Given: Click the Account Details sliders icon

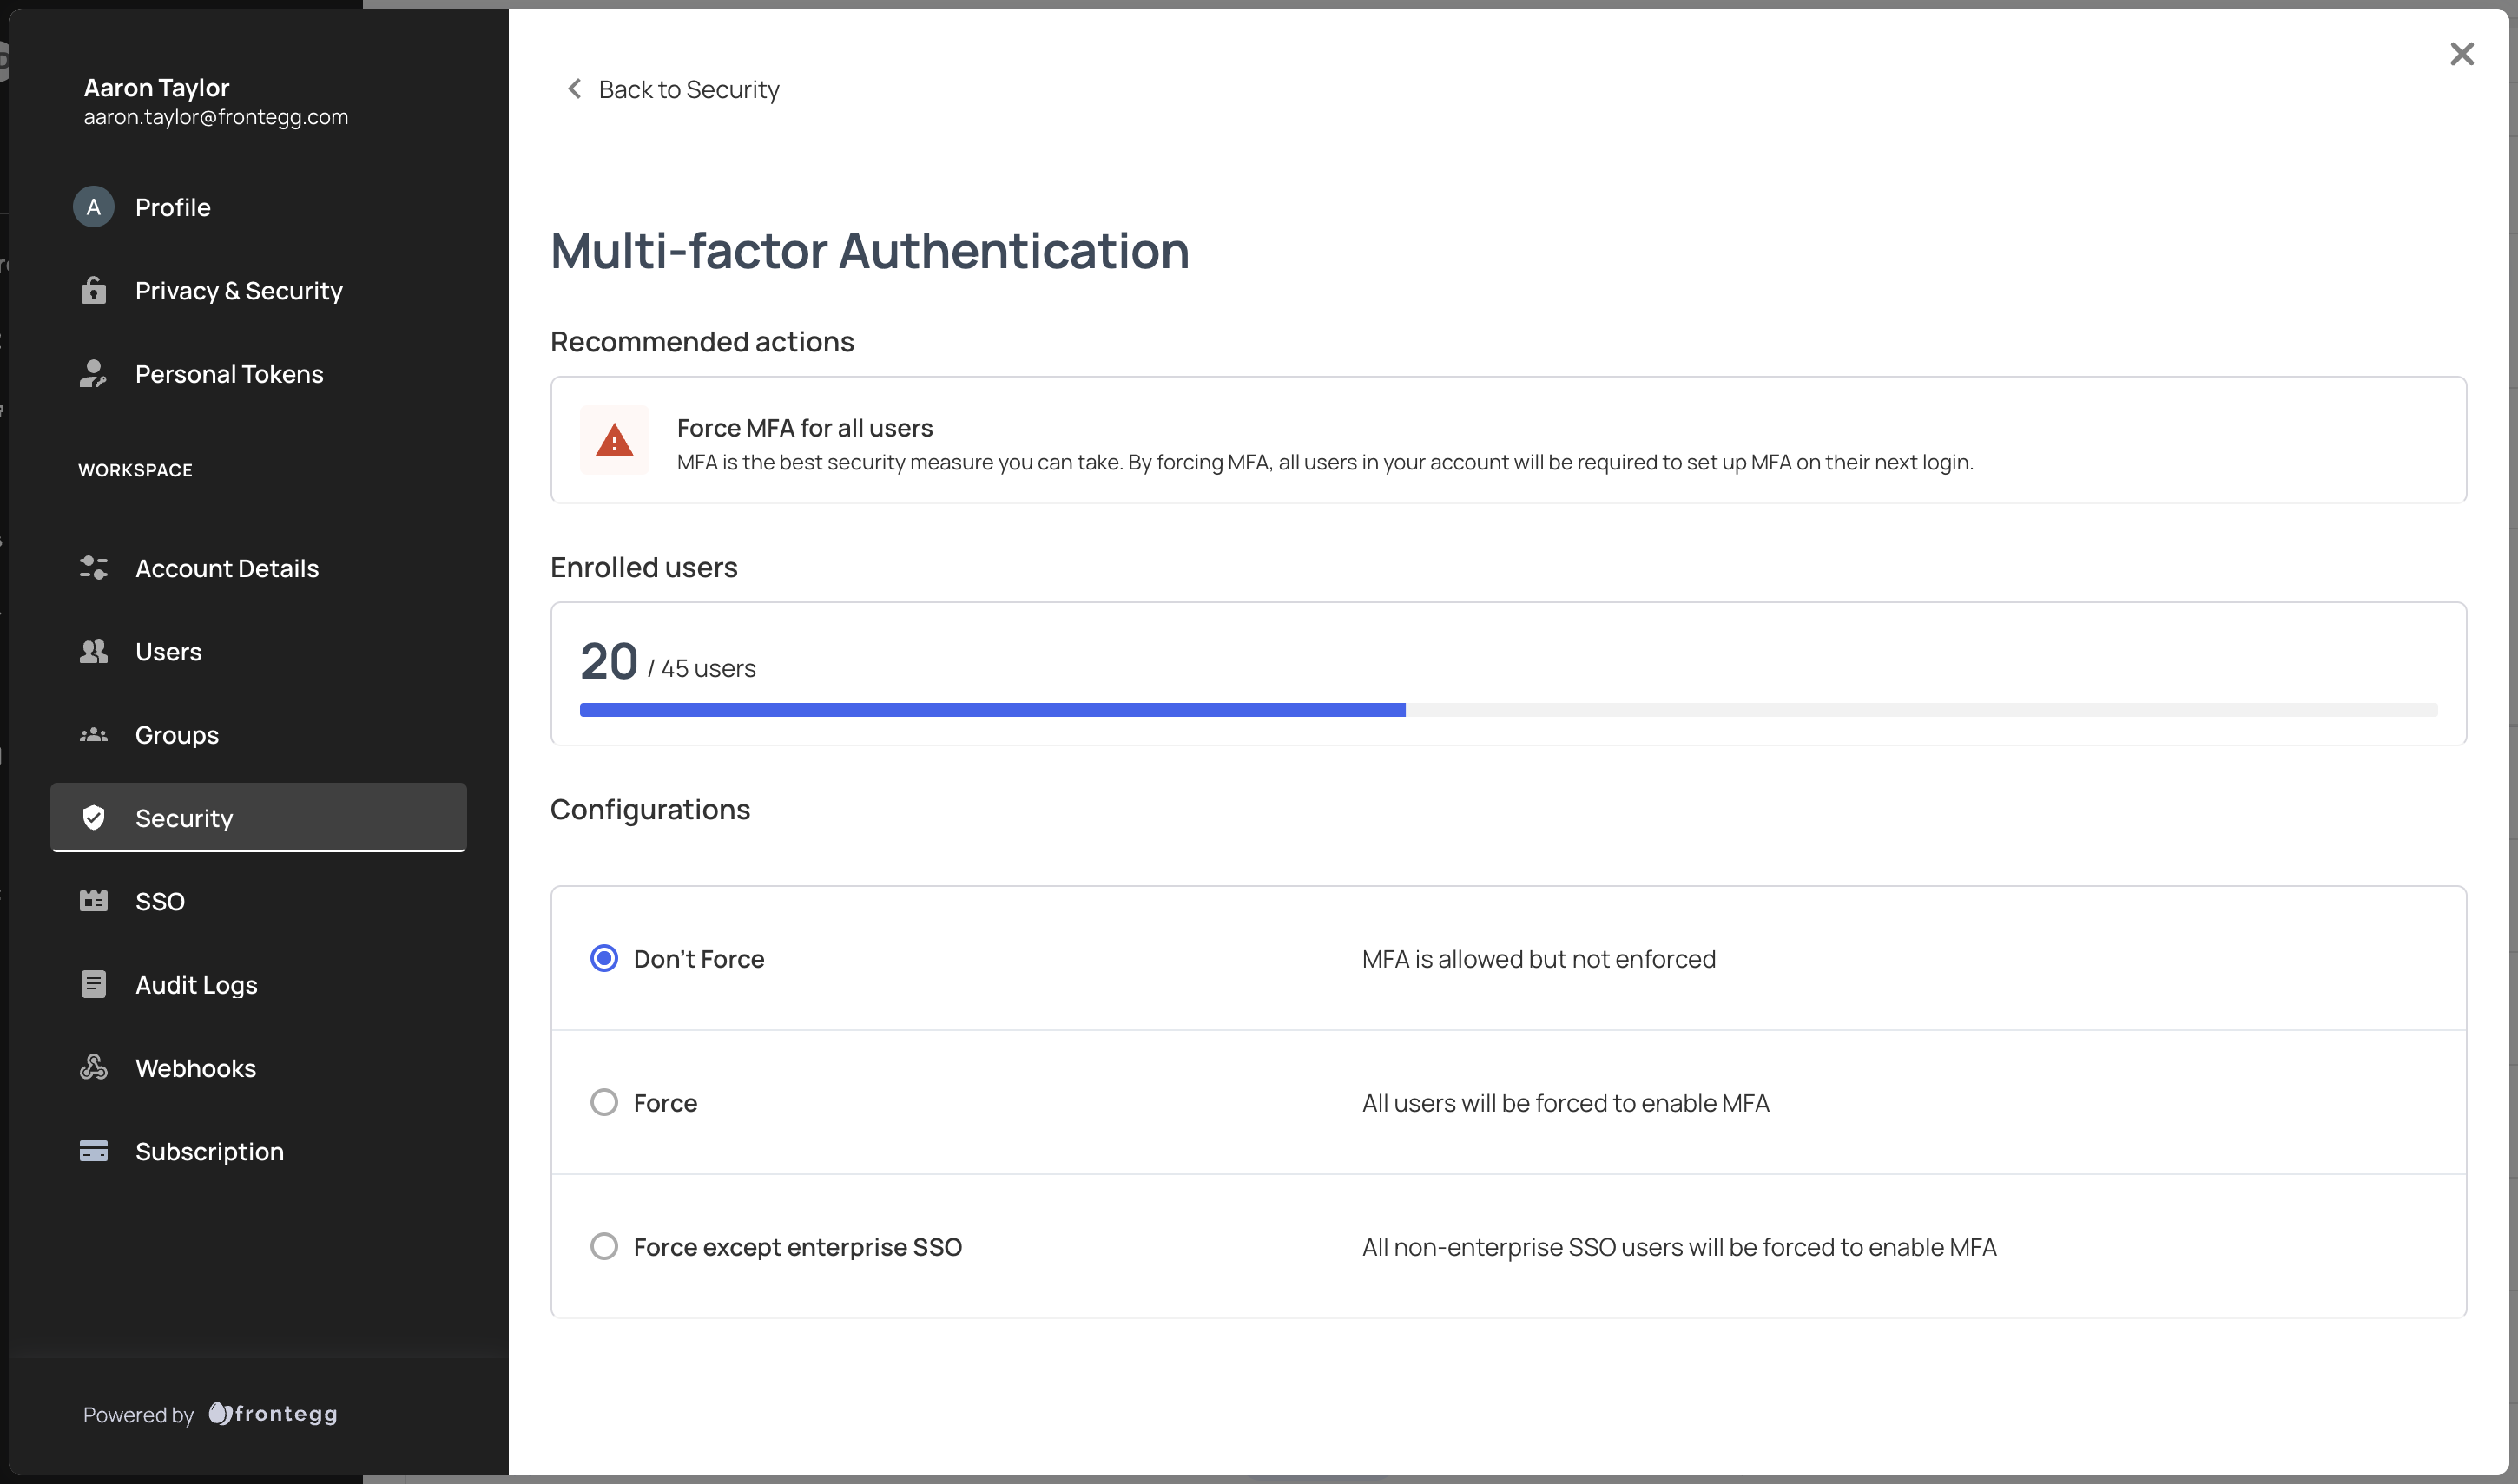Looking at the screenshot, I should click(93, 568).
